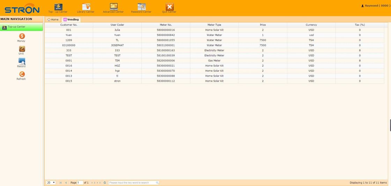Open the Top-up Center icon
This screenshot has height=186, width=391.
(x=58, y=7)
